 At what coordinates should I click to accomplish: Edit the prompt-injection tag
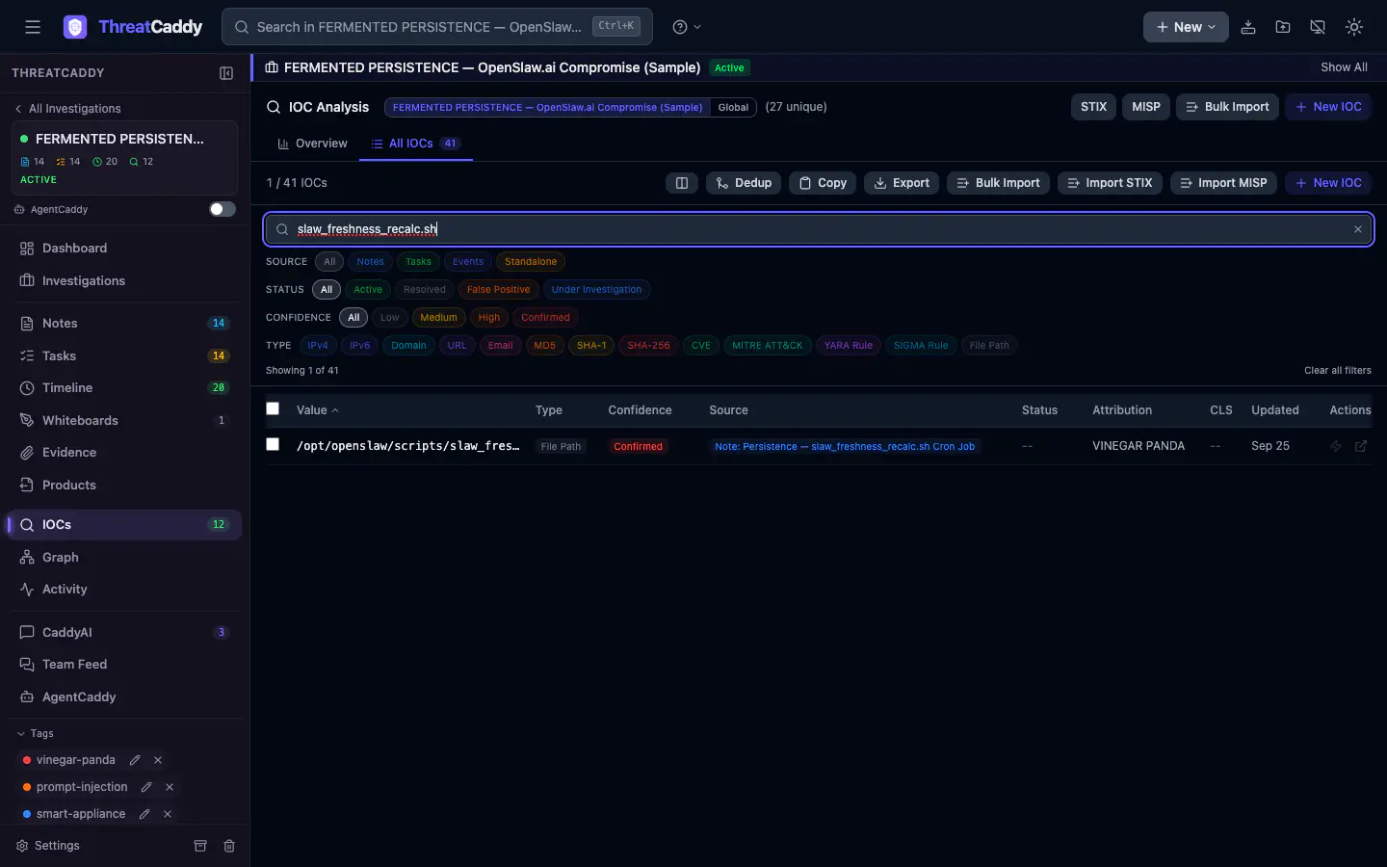[146, 787]
